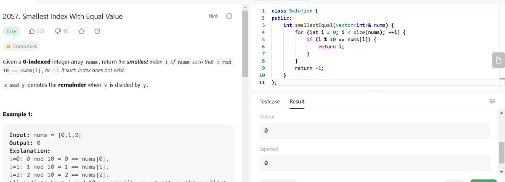Click the 'x mod y' inline code

14,85
